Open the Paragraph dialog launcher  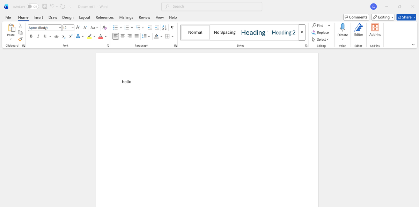175,46
